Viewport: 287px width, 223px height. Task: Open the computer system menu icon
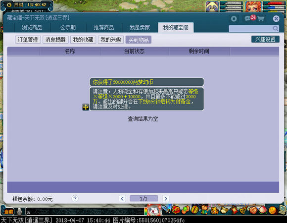tap(282, 210)
